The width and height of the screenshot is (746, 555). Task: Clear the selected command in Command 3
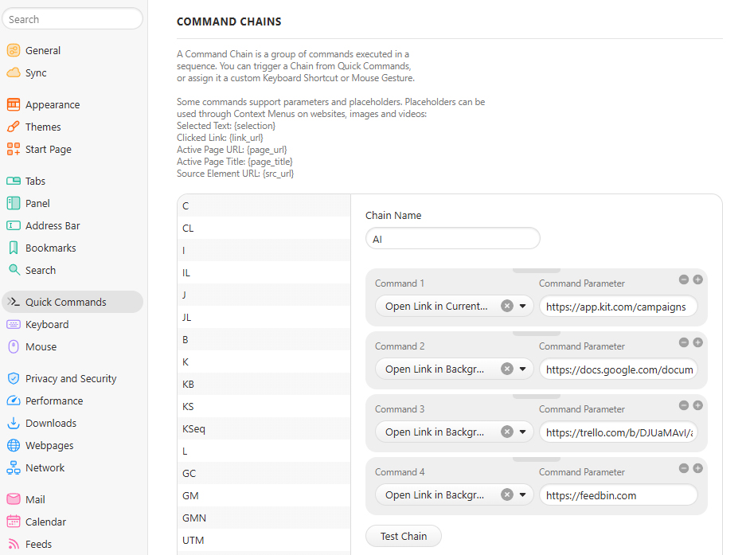(x=507, y=432)
